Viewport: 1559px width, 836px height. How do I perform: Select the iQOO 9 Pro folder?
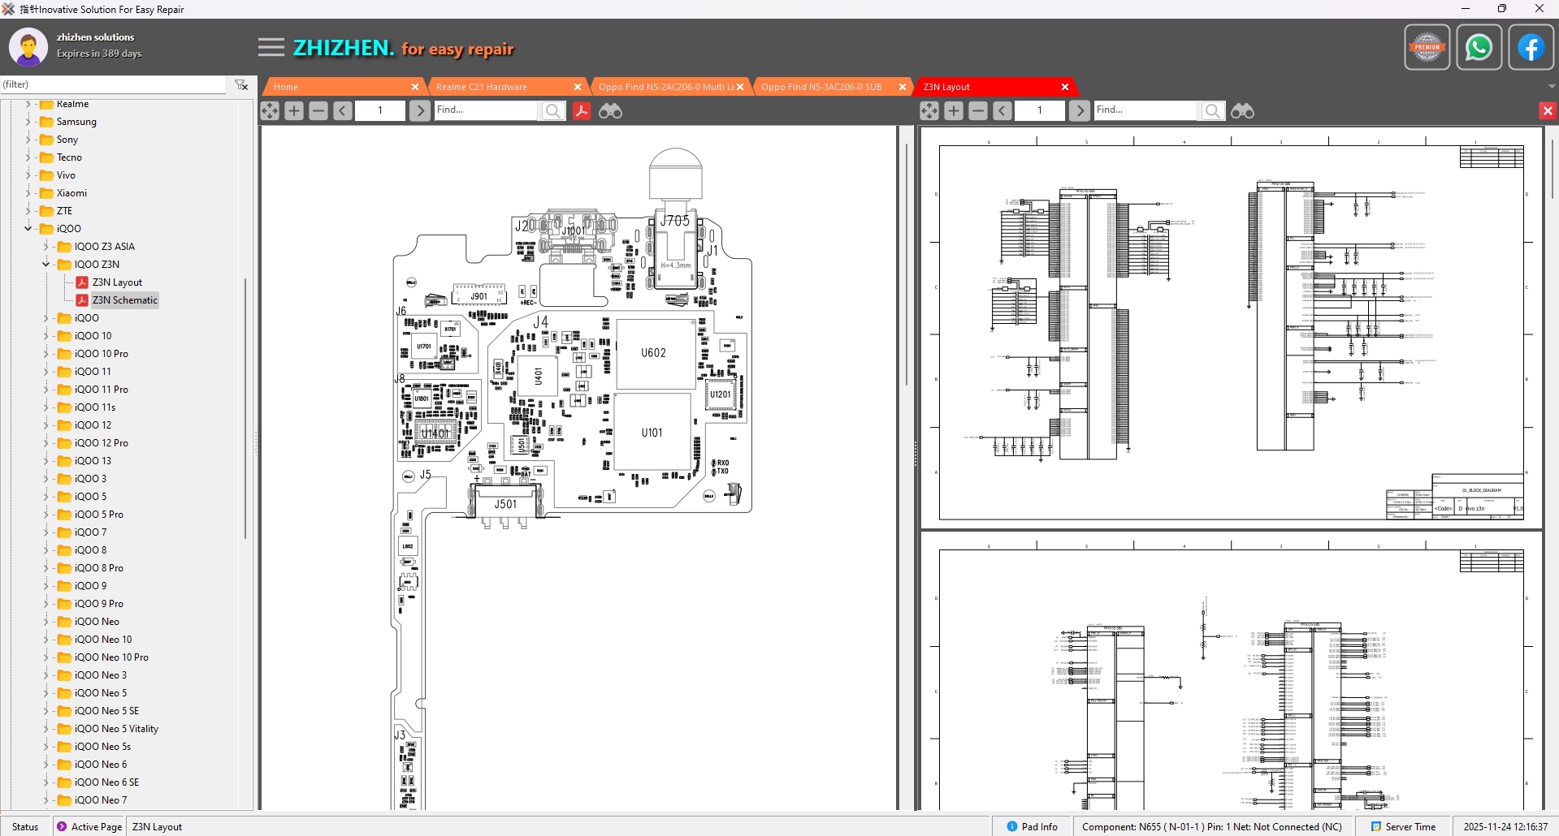pos(98,604)
